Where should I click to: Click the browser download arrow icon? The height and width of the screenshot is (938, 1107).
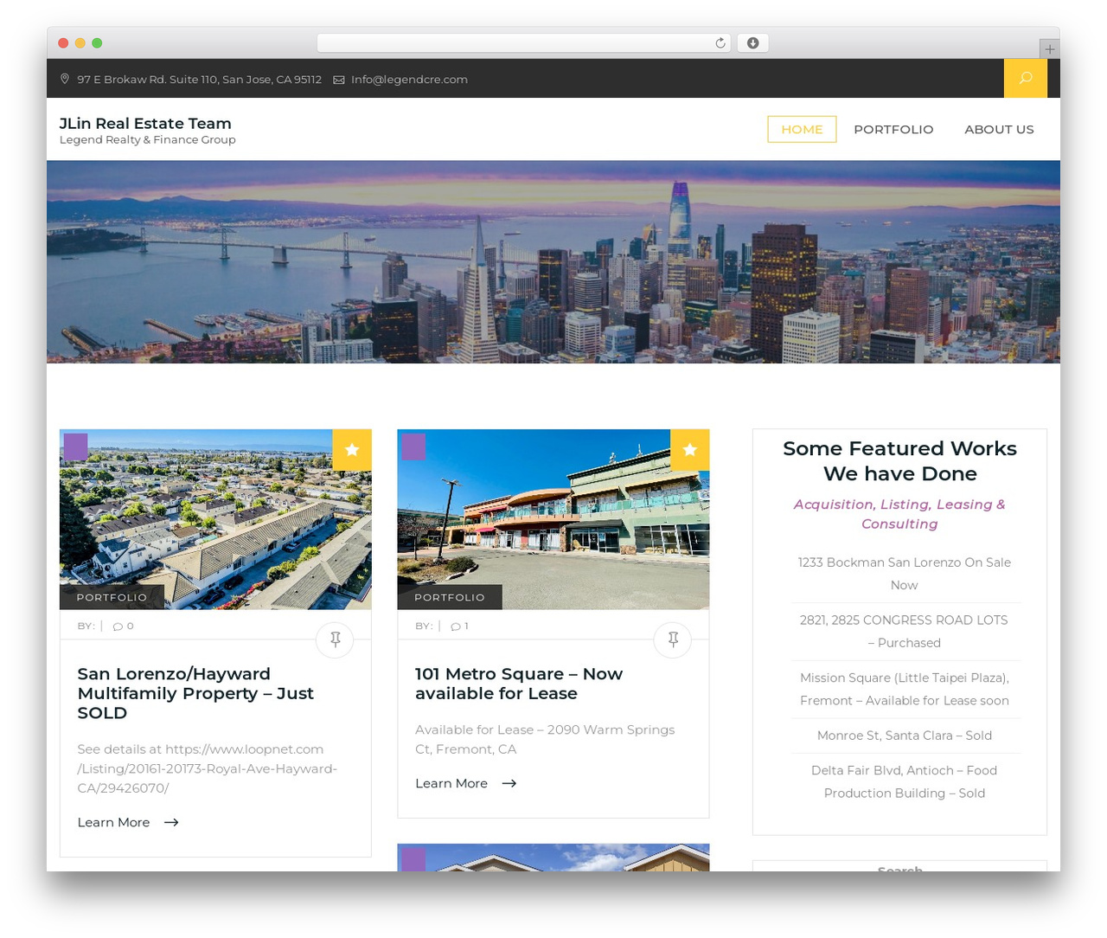752,43
